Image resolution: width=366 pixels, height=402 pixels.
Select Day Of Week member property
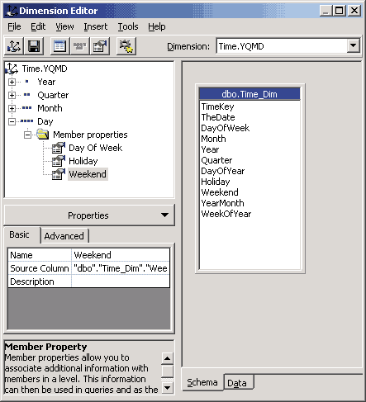click(x=95, y=148)
